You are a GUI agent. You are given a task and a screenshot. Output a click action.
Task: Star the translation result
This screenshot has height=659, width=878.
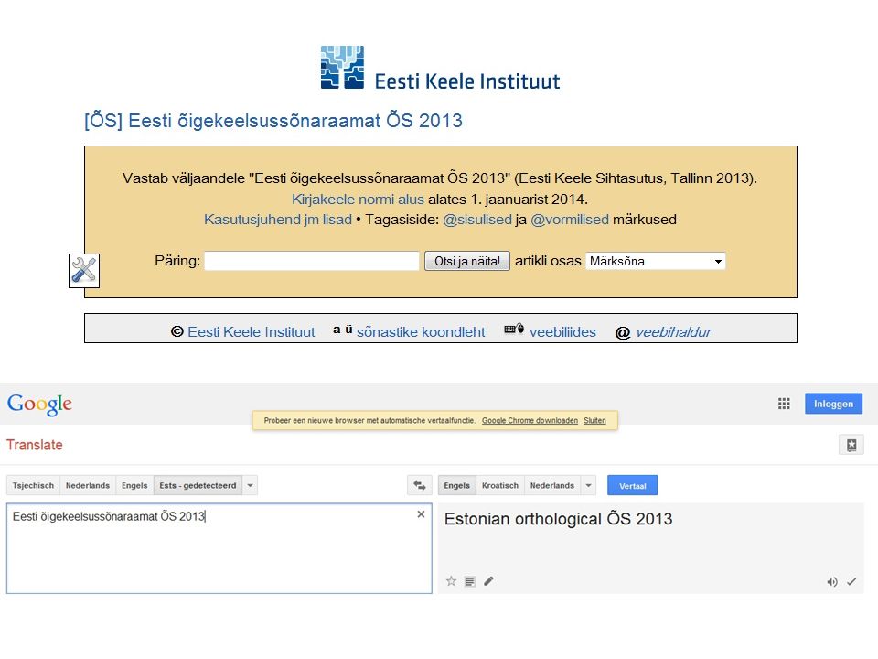451,581
